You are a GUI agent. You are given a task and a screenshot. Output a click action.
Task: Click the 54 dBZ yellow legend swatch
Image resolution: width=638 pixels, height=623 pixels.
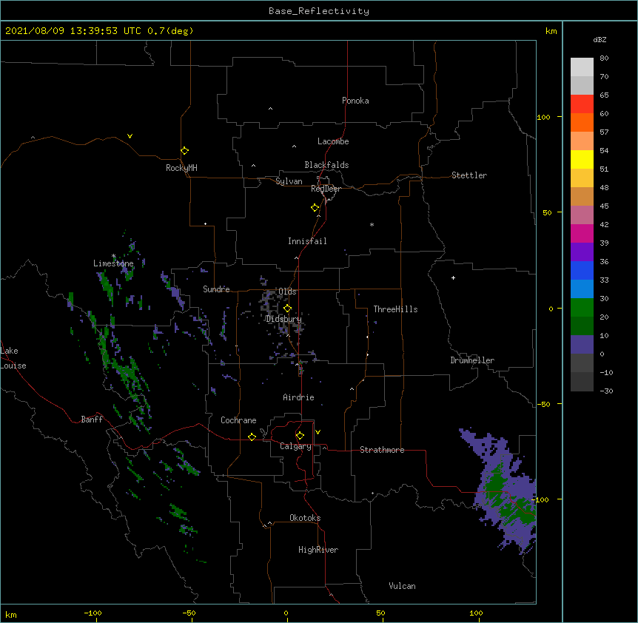pos(582,159)
